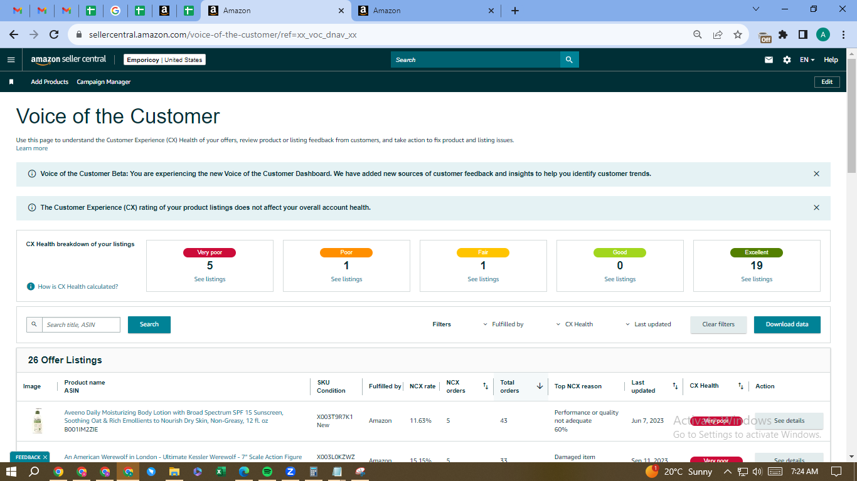
Task: Switch to the inactive tab titled Amazon
Action: coord(427,11)
